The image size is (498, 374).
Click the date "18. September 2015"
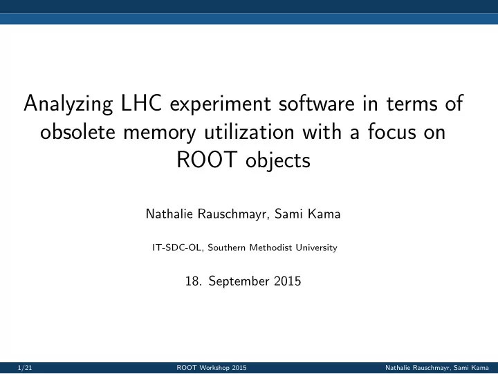coord(243,281)
